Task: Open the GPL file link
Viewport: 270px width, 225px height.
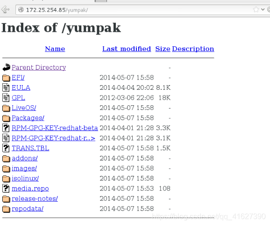Action: click(18, 98)
